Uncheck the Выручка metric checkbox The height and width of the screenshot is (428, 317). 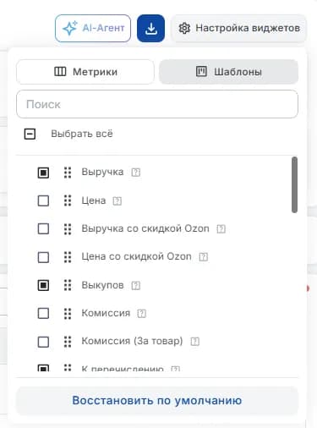click(x=43, y=173)
